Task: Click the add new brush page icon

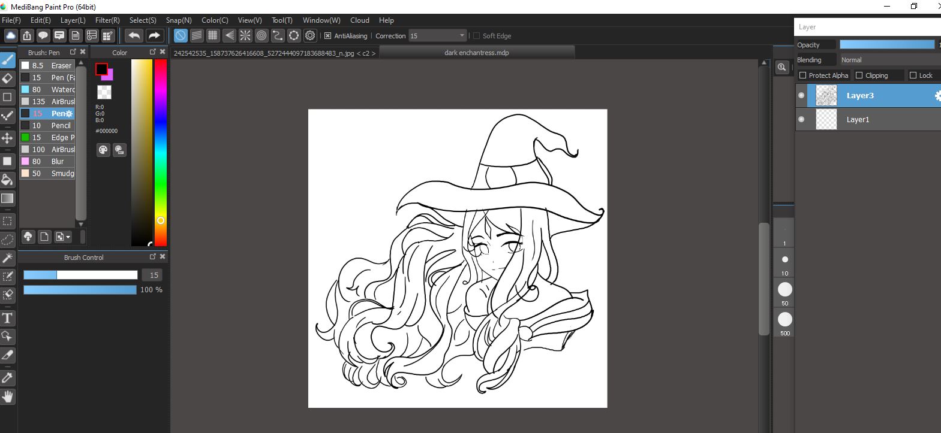Action: click(x=44, y=237)
